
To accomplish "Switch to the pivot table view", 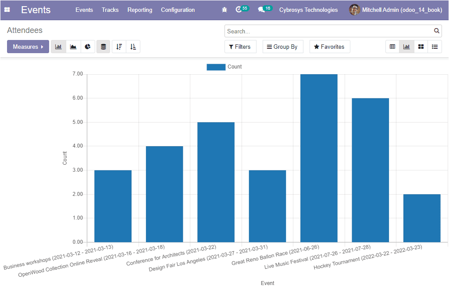I will [x=392, y=47].
